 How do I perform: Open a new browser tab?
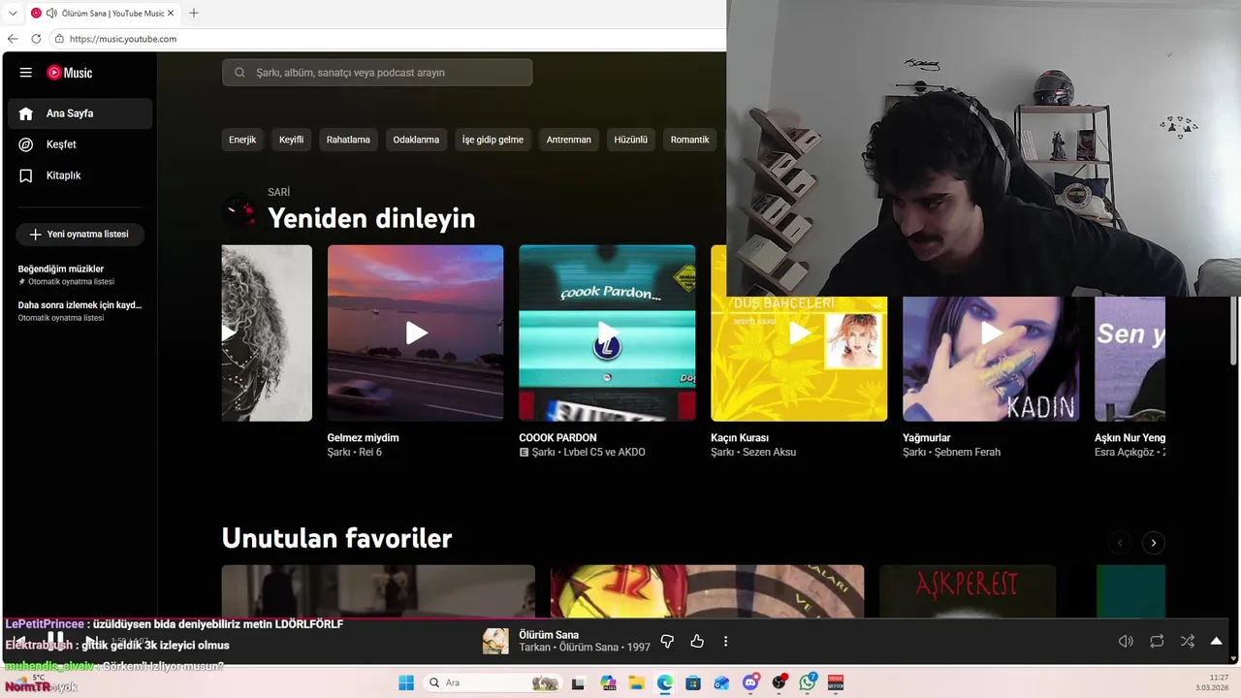[x=194, y=14]
